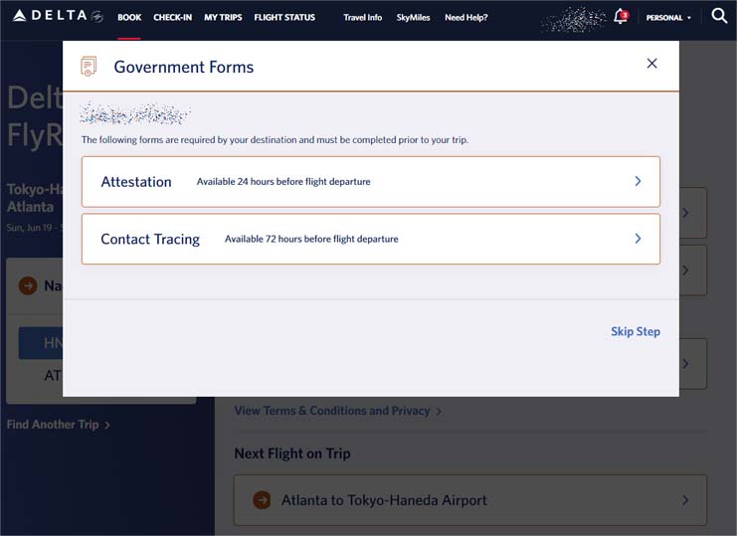Open the SkyMiles menu
737x536 pixels.
click(413, 17)
